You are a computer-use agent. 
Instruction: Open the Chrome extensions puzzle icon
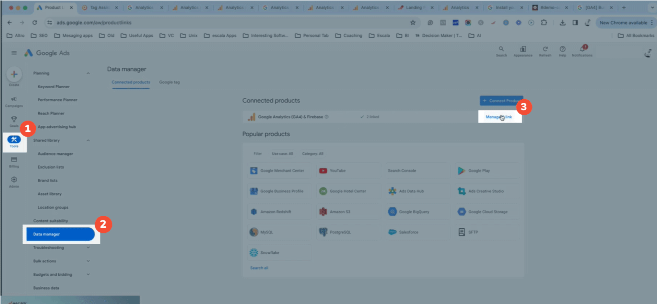pos(544,23)
